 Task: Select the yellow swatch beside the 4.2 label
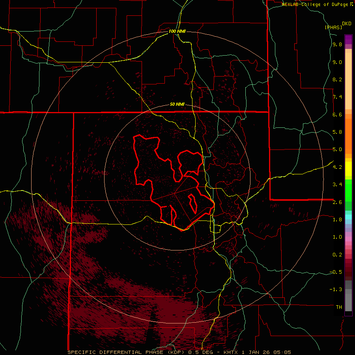(348, 169)
